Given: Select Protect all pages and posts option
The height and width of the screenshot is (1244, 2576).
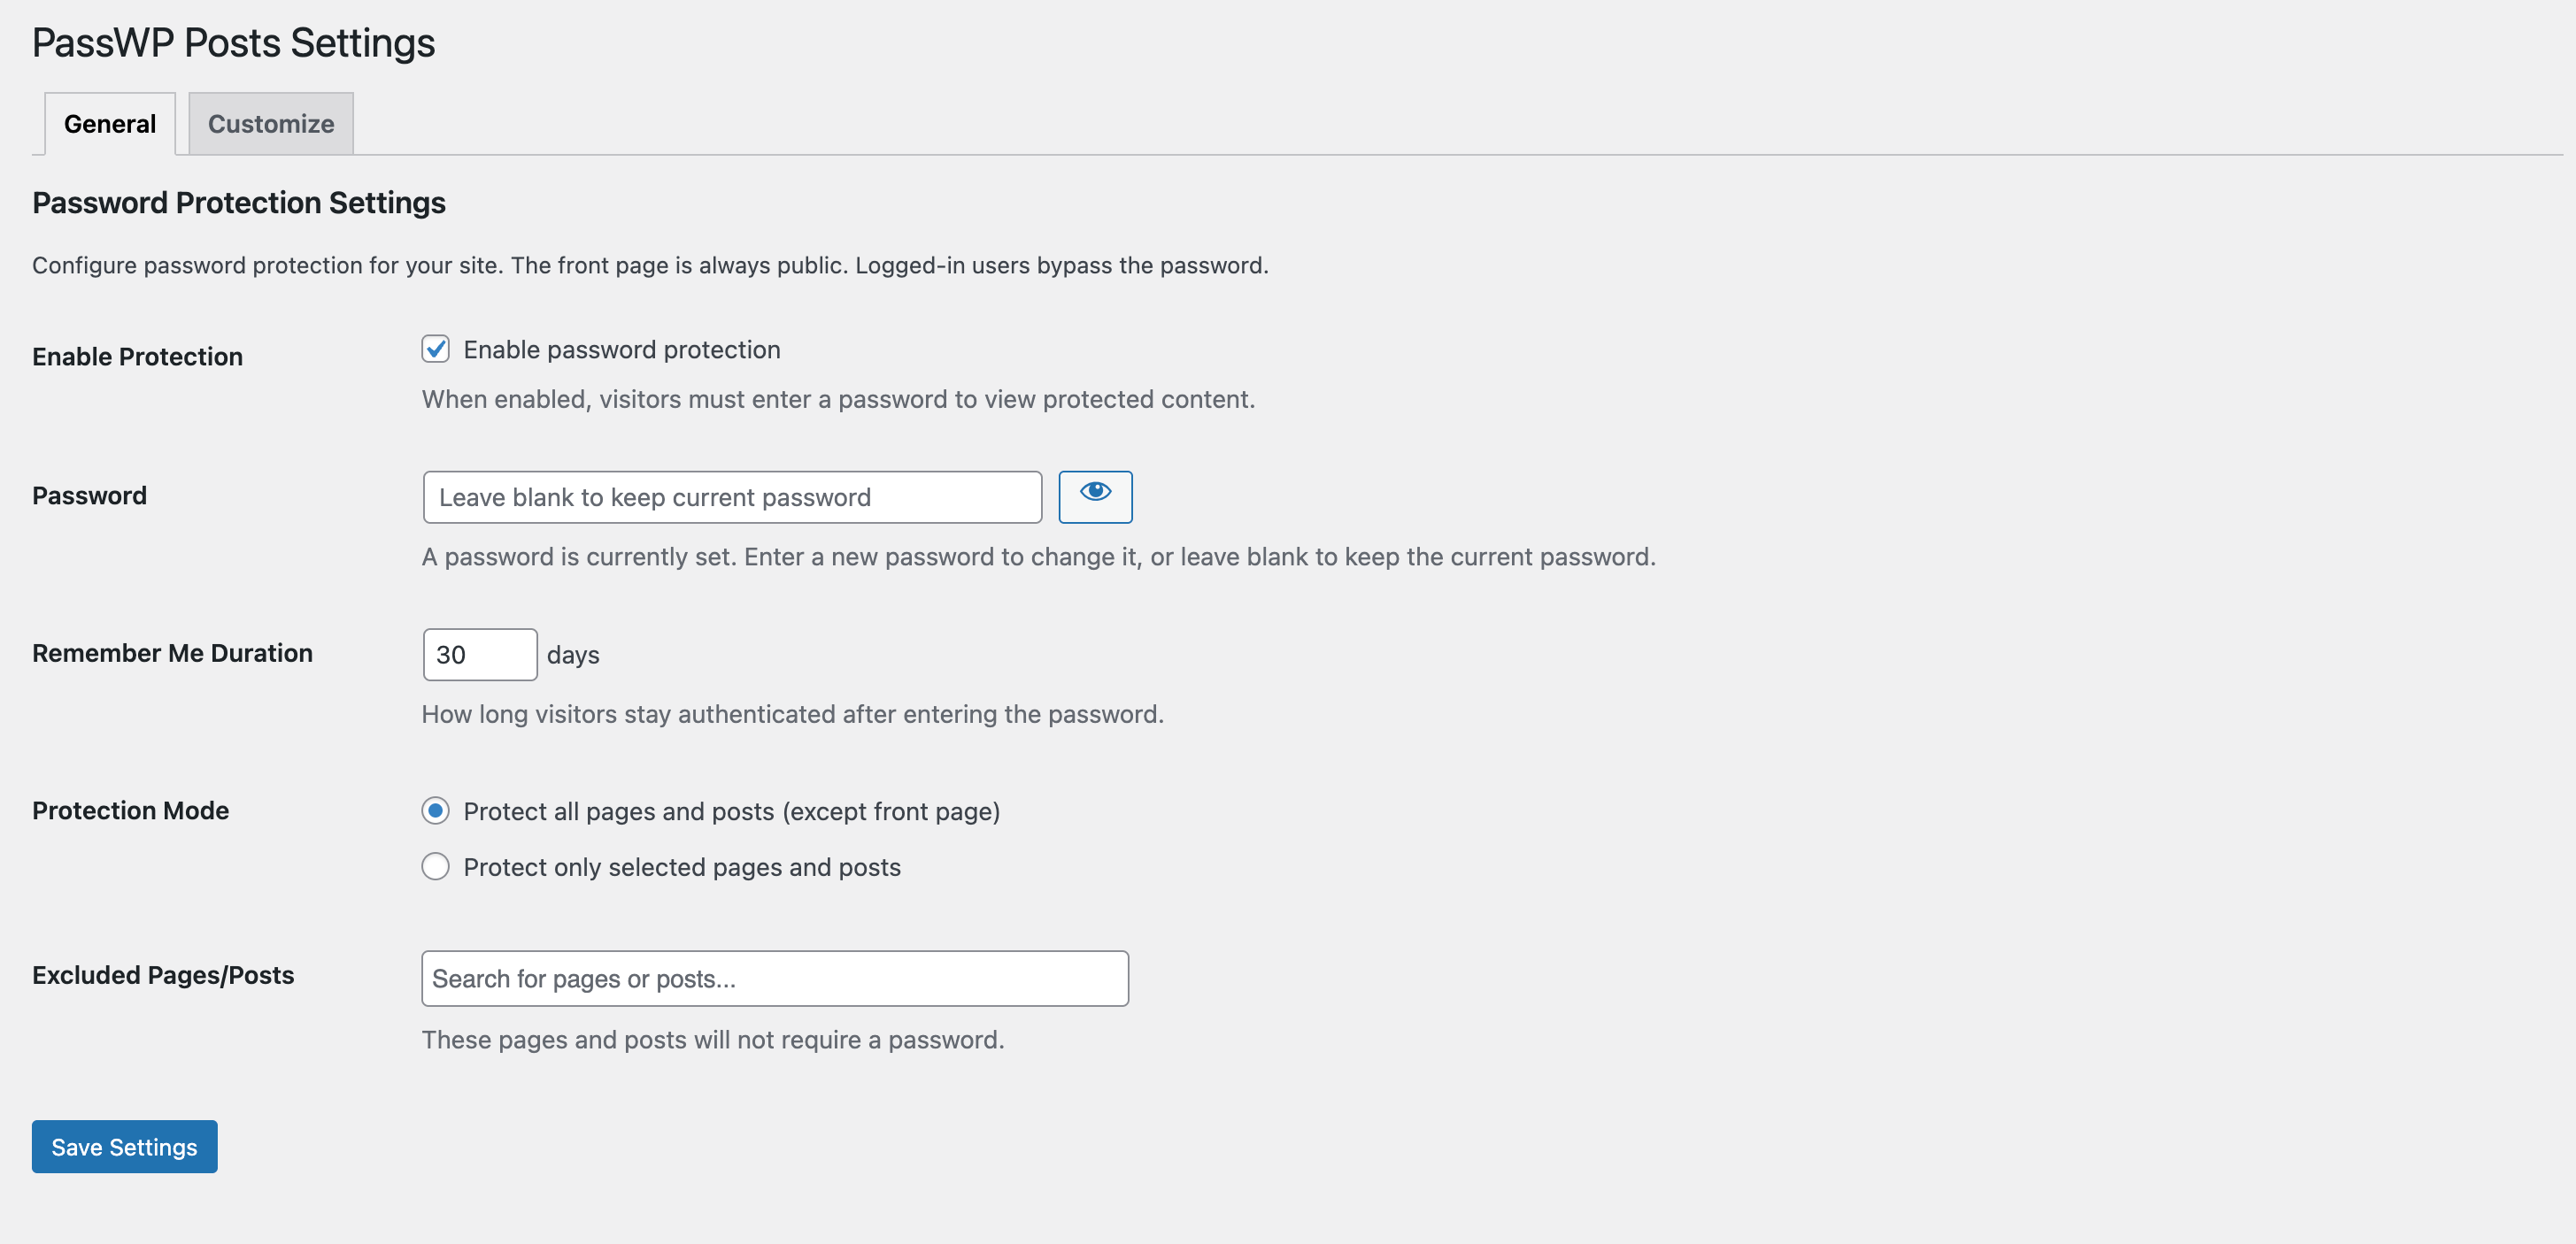Looking at the screenshot, I should (435, 811).
